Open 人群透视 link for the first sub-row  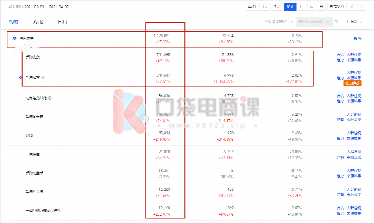pyautogui.click(x=354, y=55)
